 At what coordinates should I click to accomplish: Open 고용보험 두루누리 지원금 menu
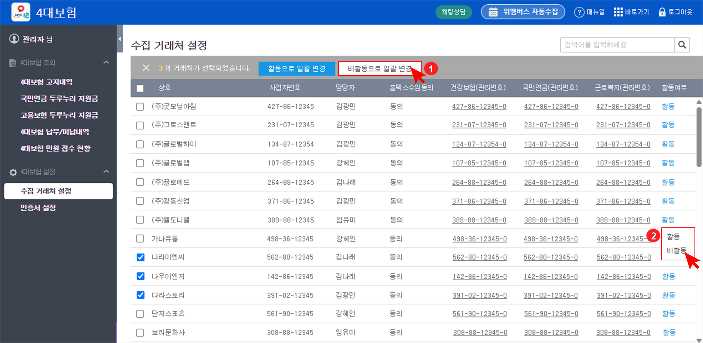coord(59,115)
